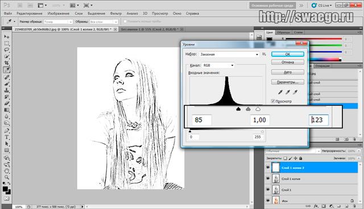Hide the Фон background layer

click(x=268, y=200)
